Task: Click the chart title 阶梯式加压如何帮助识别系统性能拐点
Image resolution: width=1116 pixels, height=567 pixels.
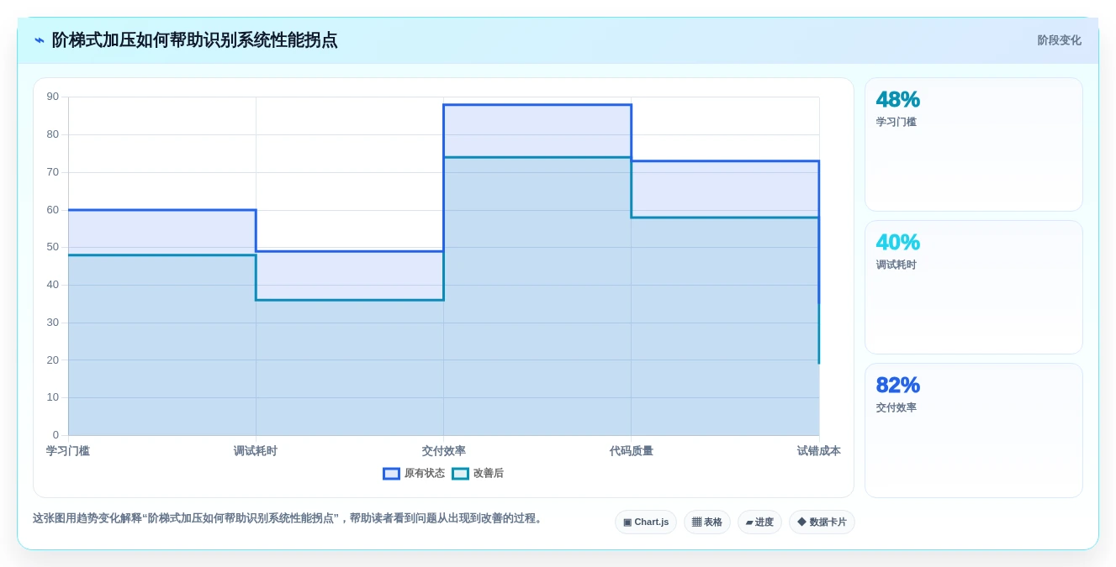Action: [195, 40]
